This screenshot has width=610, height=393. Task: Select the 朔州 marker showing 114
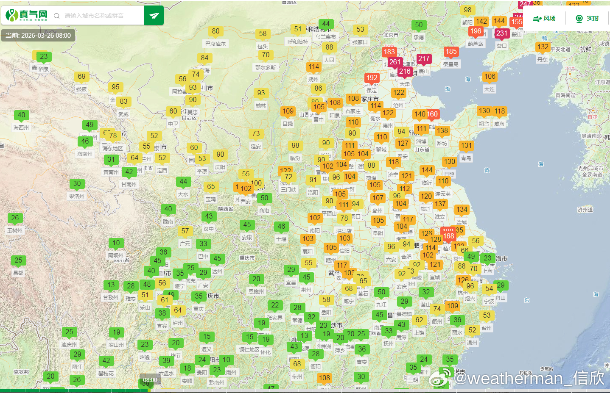[313, 67]
